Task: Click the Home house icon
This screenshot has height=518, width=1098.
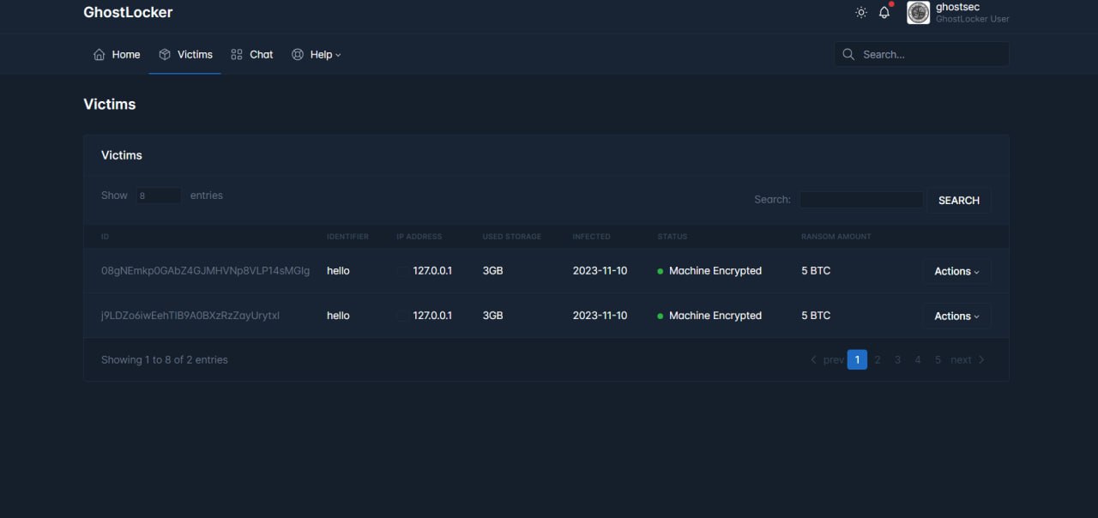Action: tap(100, 55)
